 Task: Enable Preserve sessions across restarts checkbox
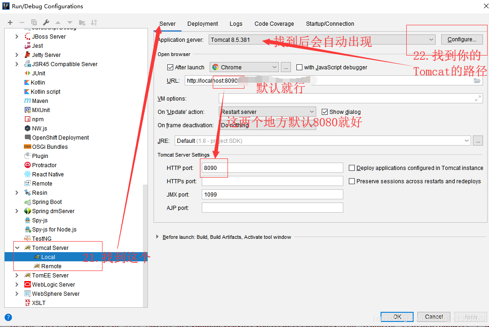(352, 181)
